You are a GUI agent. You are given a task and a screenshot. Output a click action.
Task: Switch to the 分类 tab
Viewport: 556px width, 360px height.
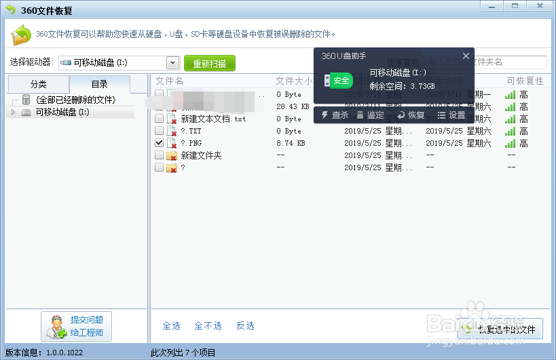pos(38,84)
